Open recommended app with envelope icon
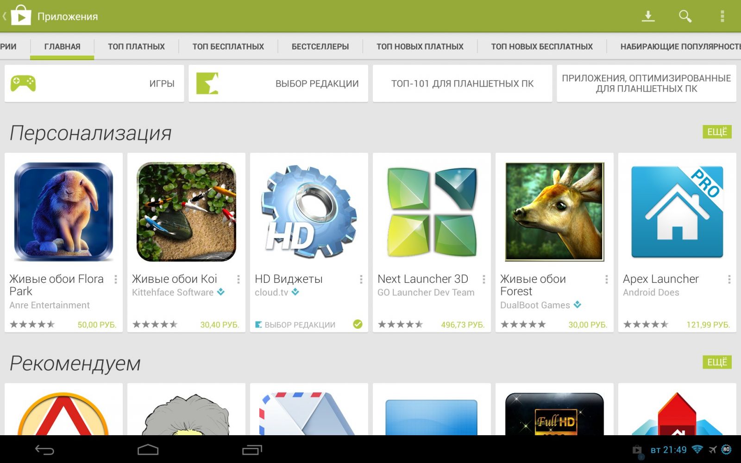Image resolution: width=741 pixels, height=463 pixels. (309, 413)
